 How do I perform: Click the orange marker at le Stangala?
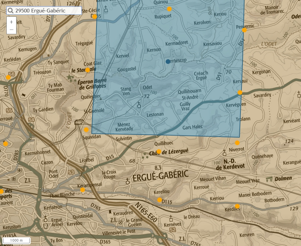(87, 70)
